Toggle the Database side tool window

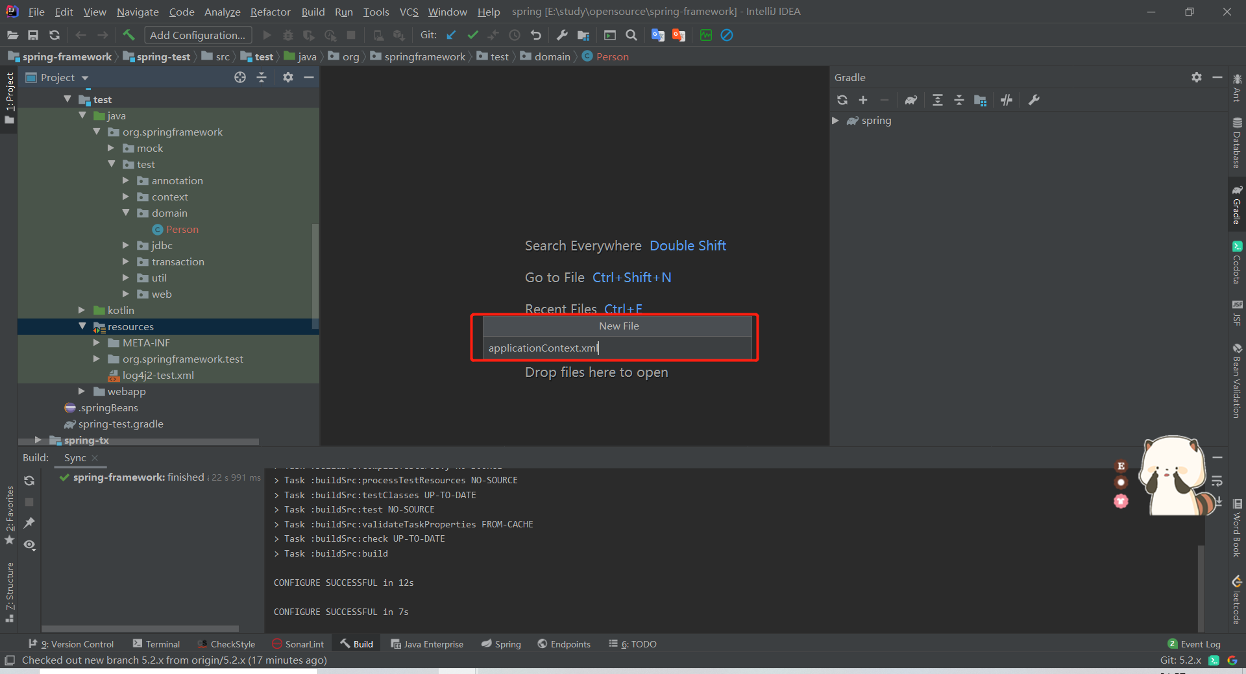click(1237, 143)
